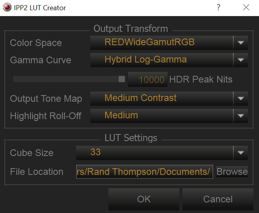Click Browse to choose file location
The image size is (259, 213).
click(232, 172)
